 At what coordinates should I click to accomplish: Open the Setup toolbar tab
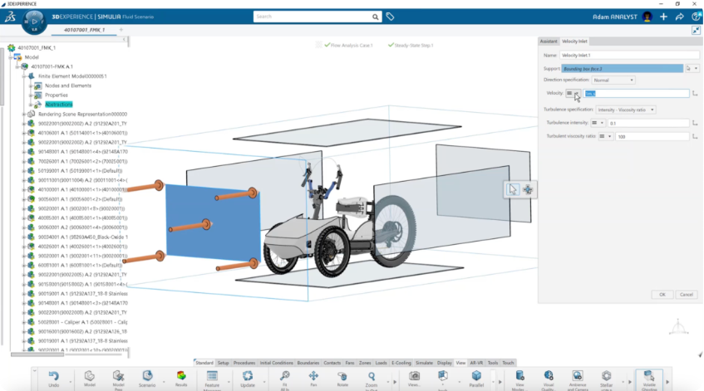(x=223, y=363)
